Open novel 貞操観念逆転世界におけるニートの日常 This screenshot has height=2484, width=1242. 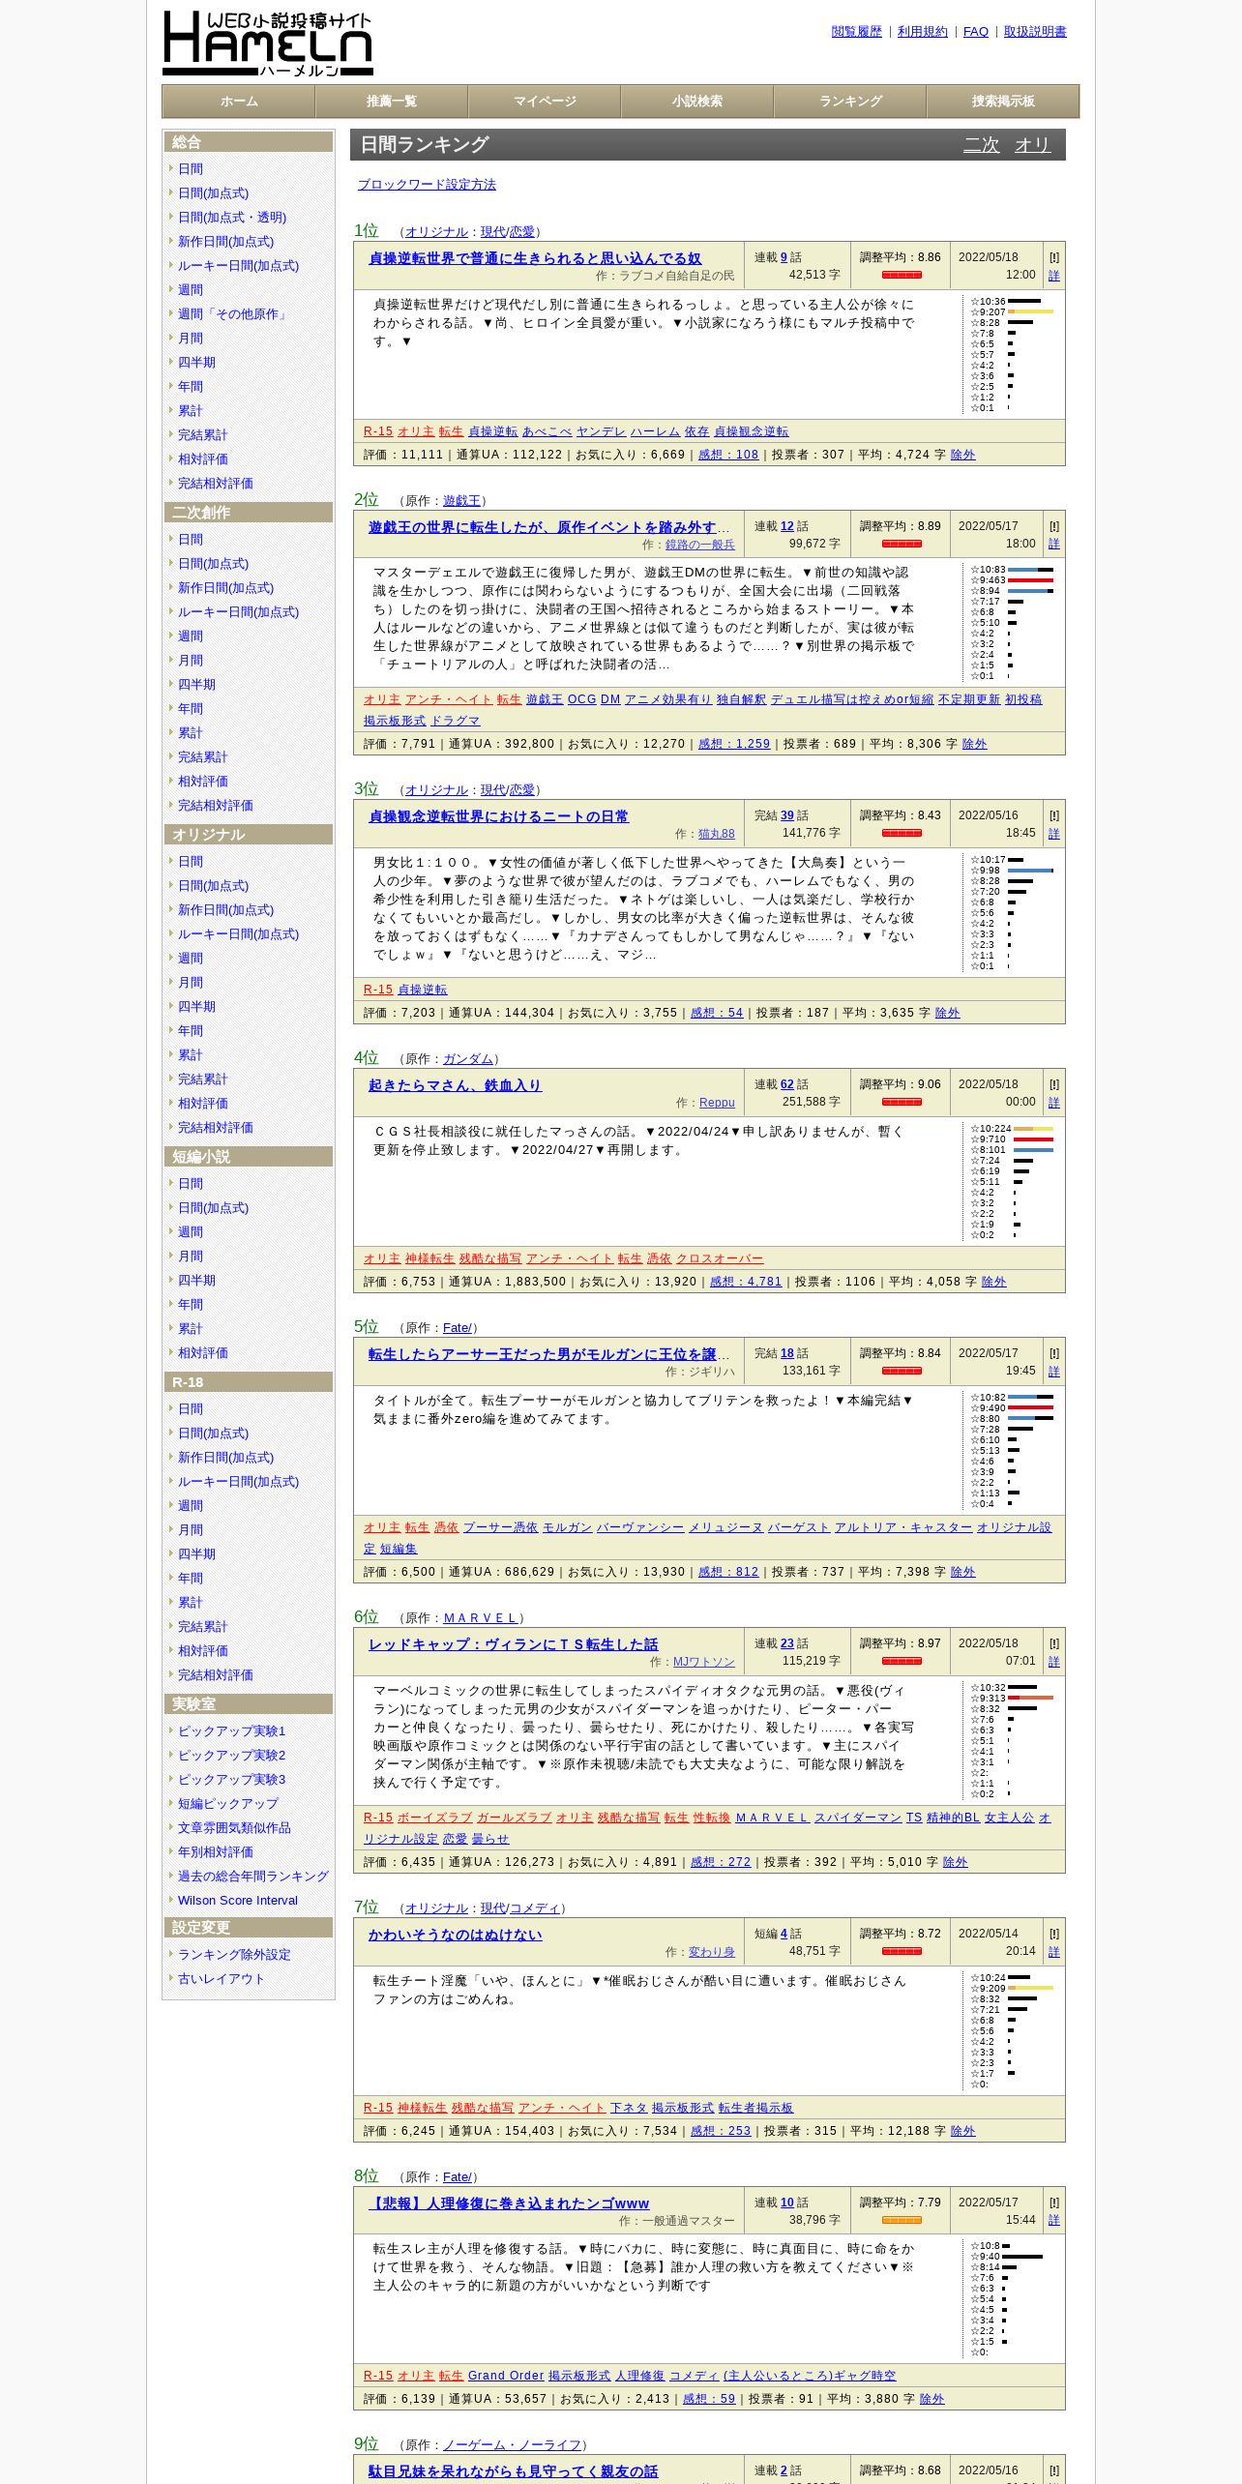pos(498,816)
